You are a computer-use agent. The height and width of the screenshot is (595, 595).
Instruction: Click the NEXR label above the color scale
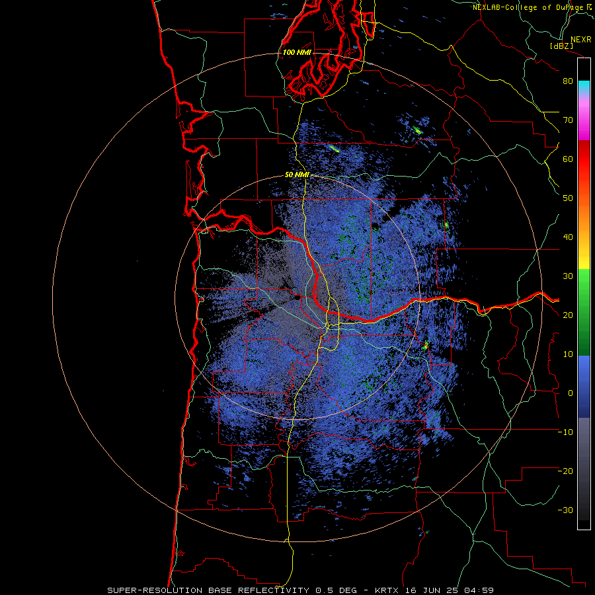point(580,40)
